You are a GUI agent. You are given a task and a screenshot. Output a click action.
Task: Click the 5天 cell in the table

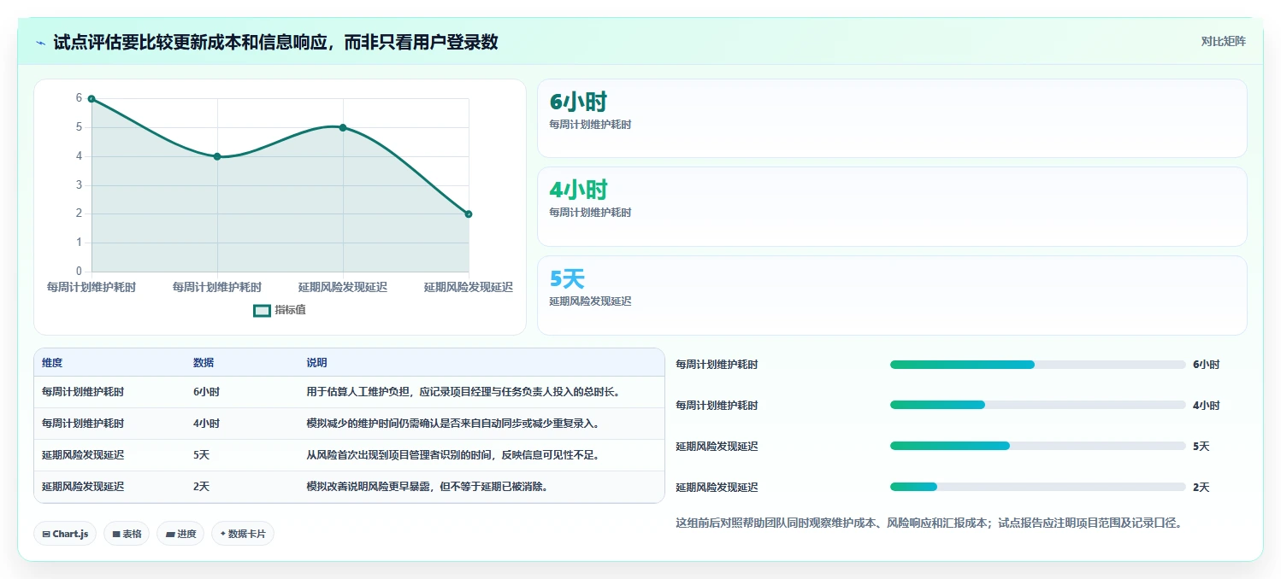tap(202, 455)
